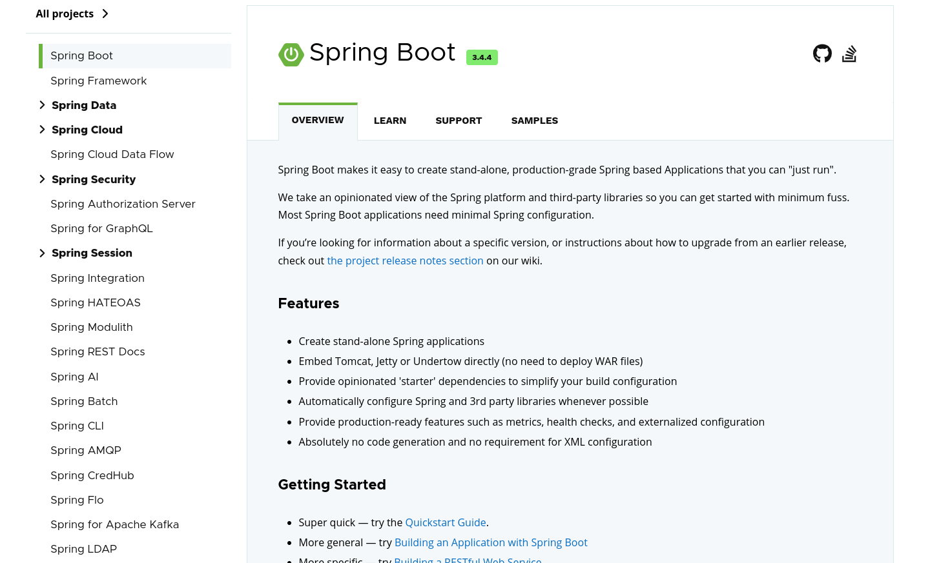Open Building an Application with Spring Boot

491,542
